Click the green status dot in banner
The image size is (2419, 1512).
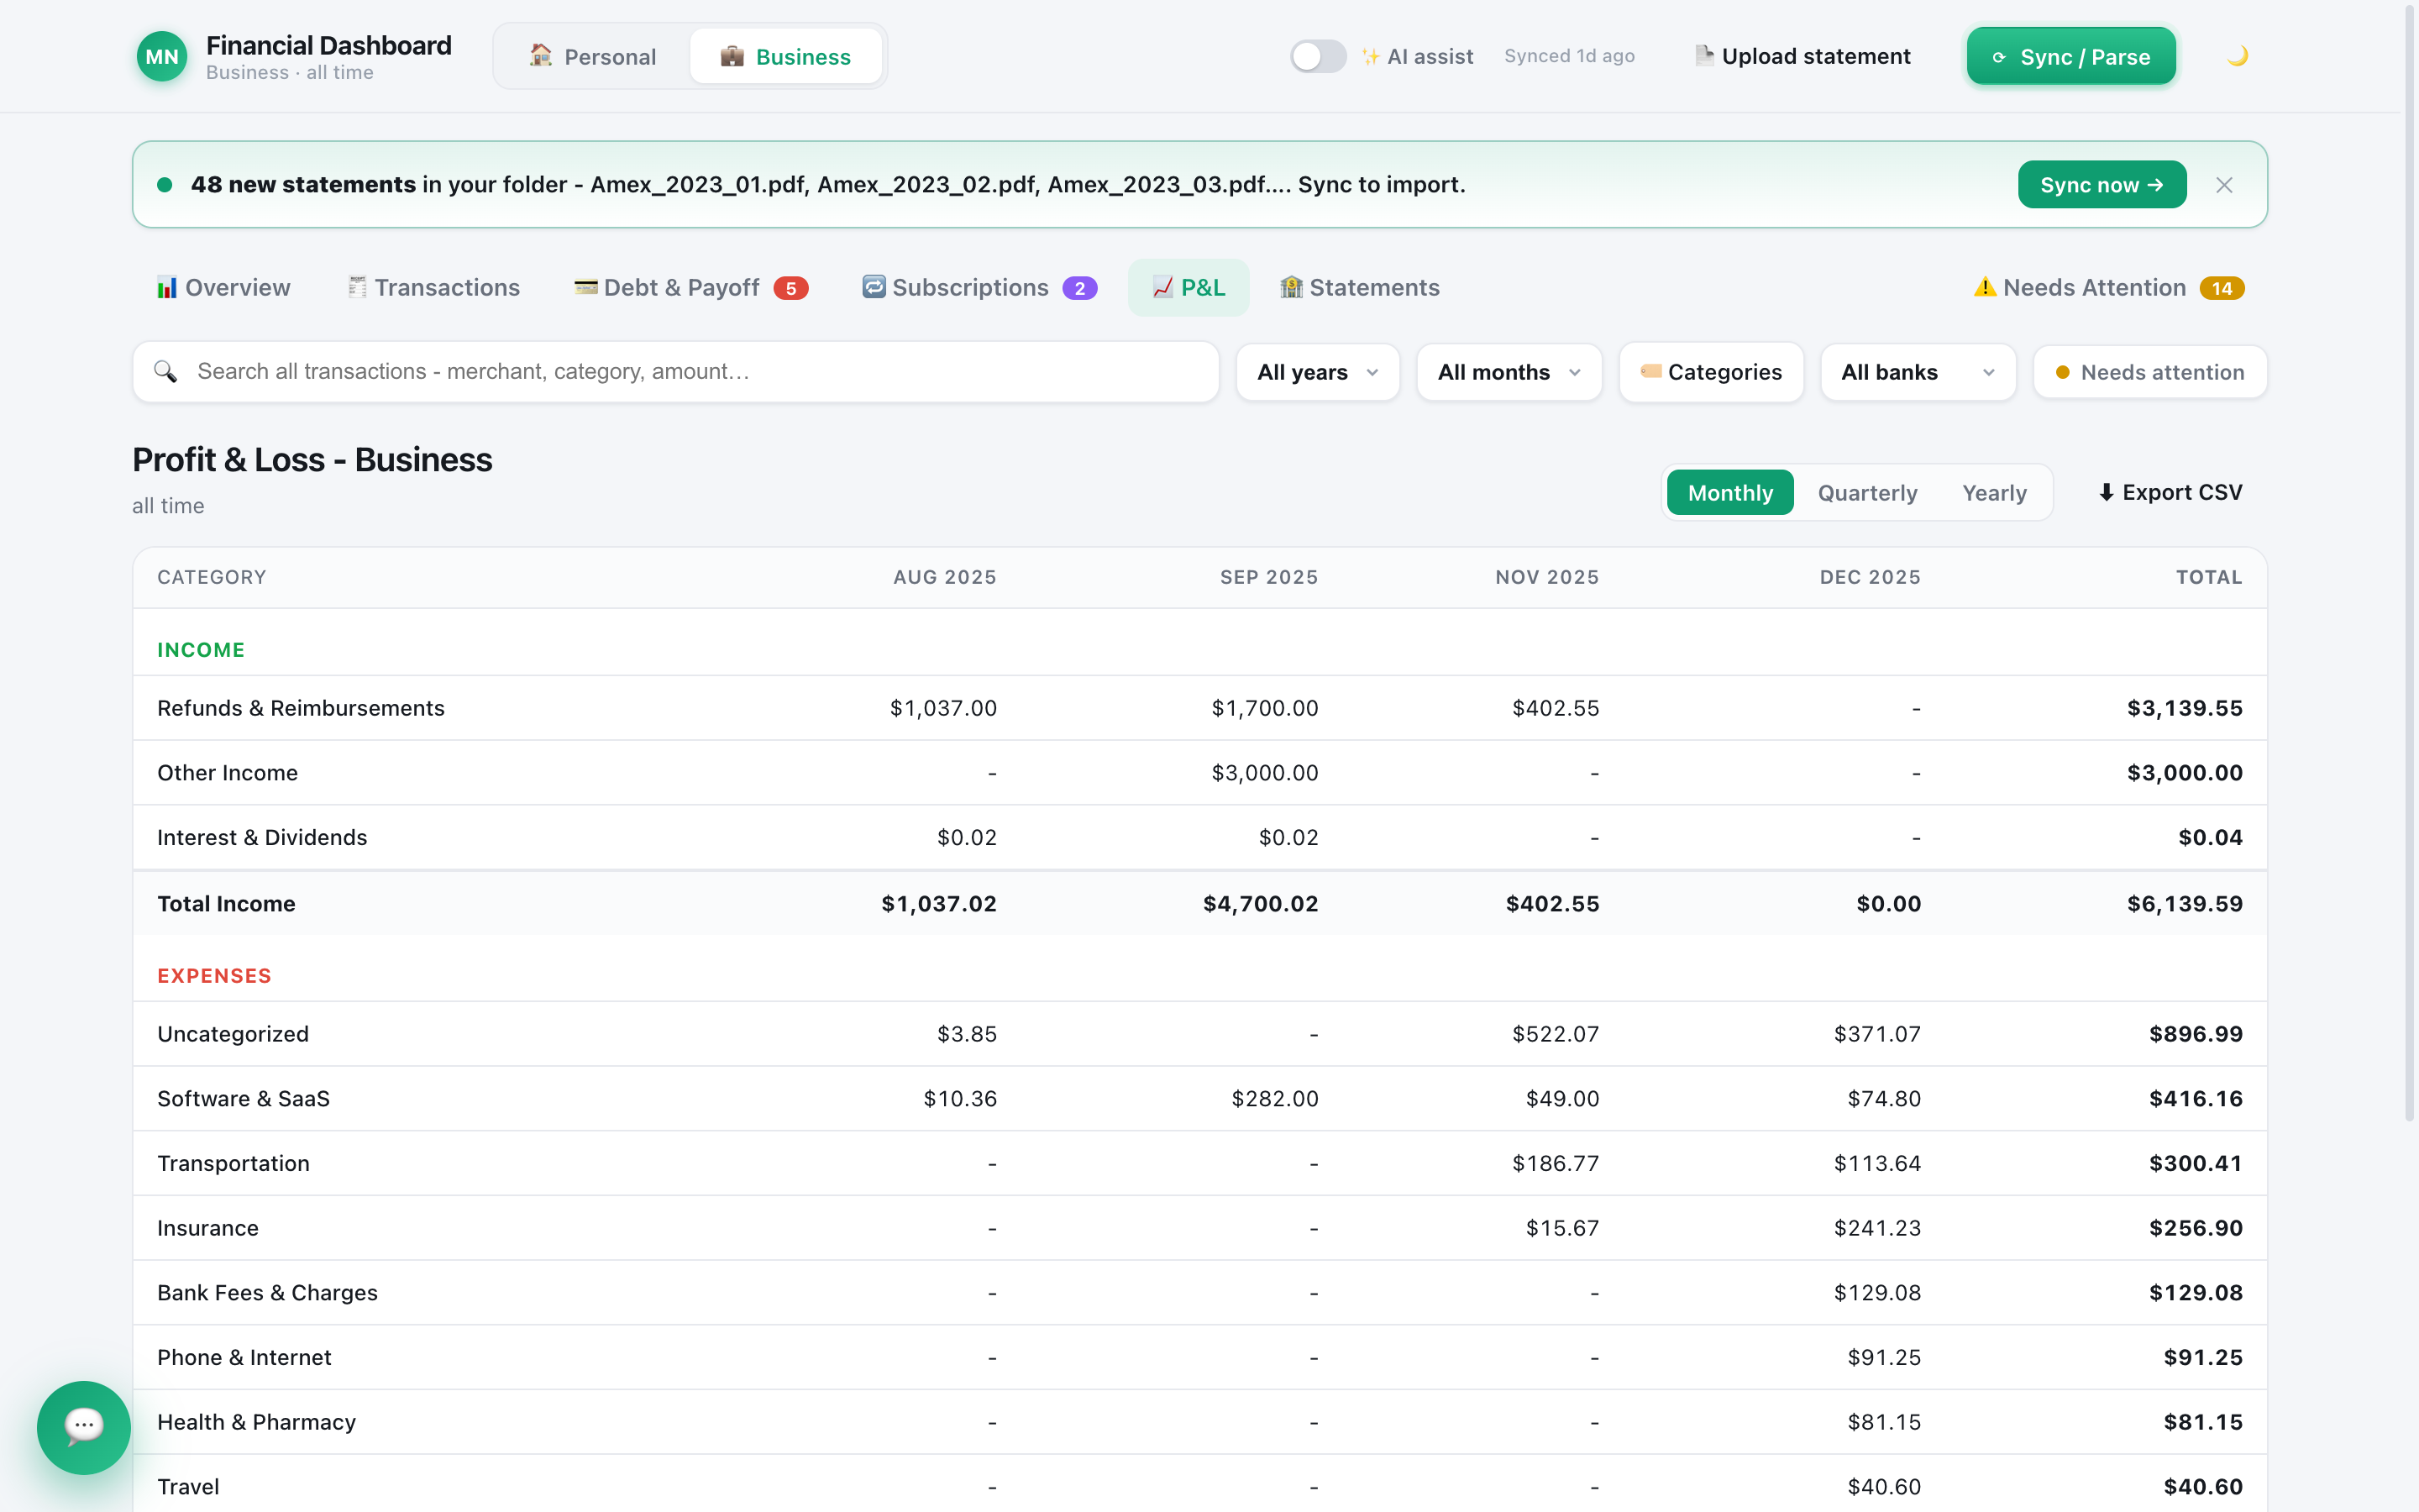tap(165, 185)
